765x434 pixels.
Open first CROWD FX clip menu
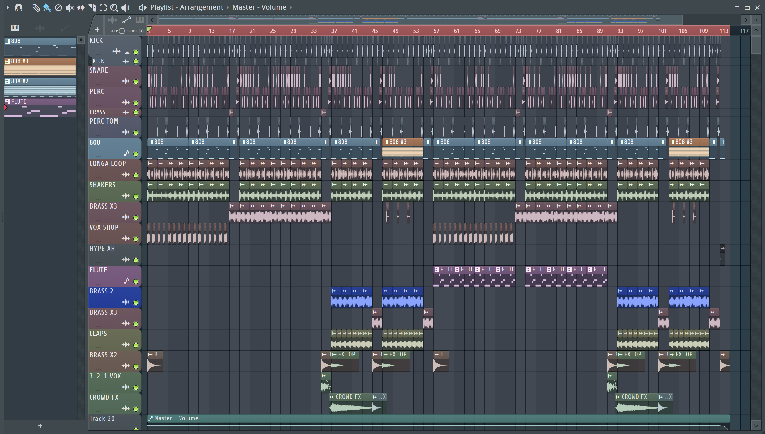pos(332,397)
